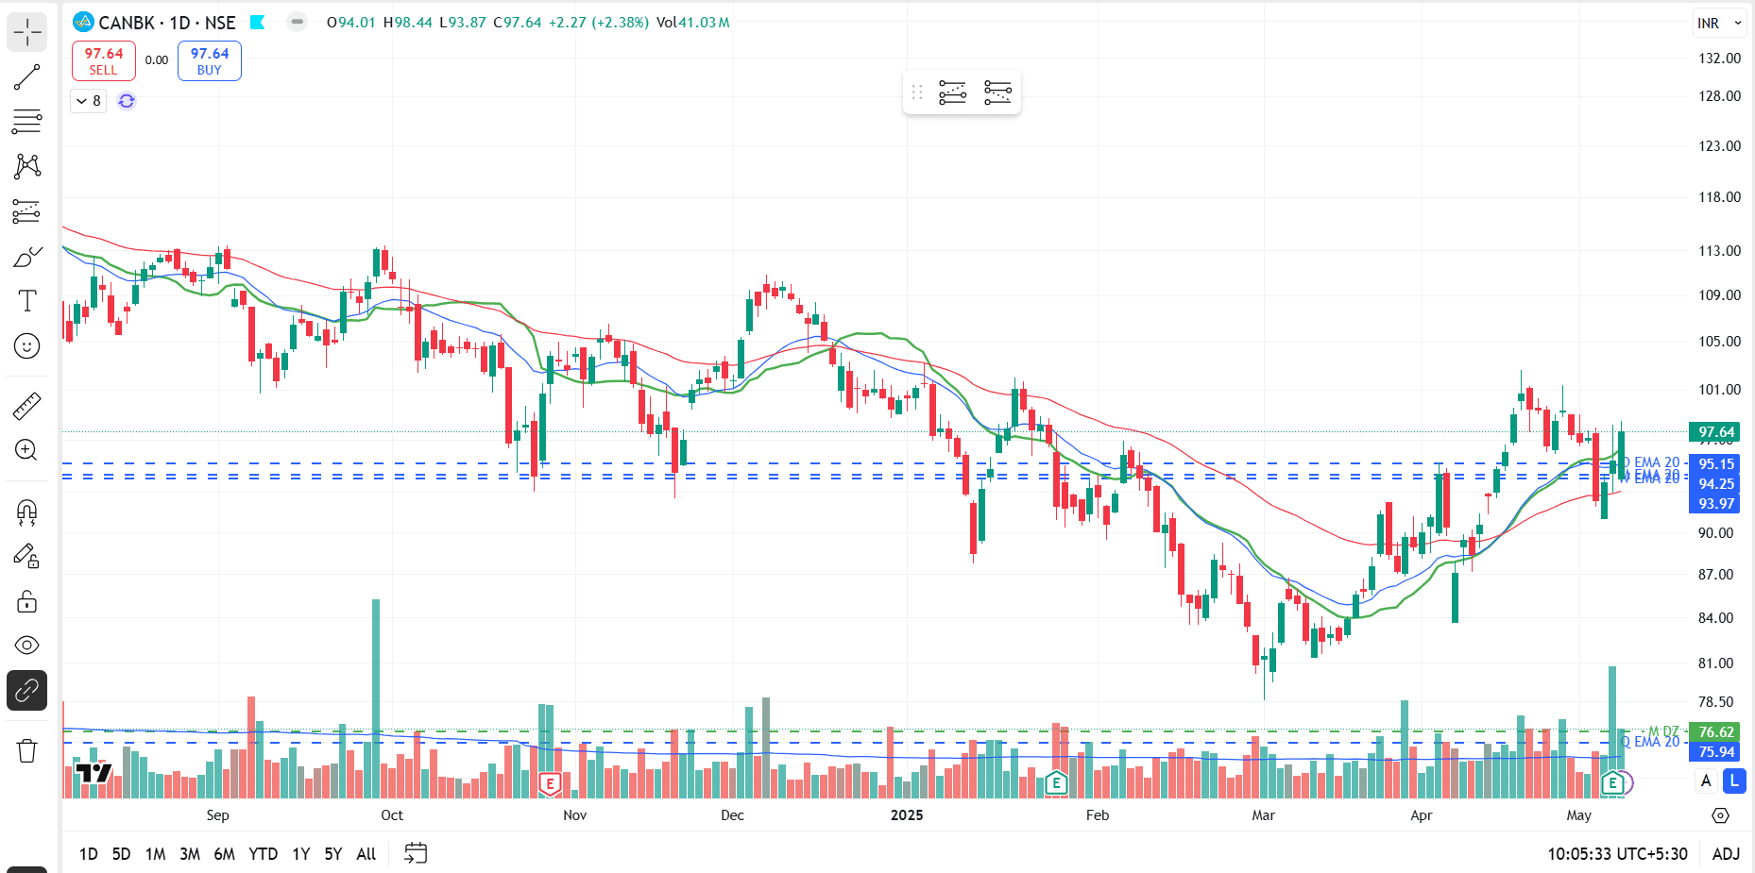1755x873 pixels.
Task: Select the crosshair cursor tool
Action: (x=27, y=32)
